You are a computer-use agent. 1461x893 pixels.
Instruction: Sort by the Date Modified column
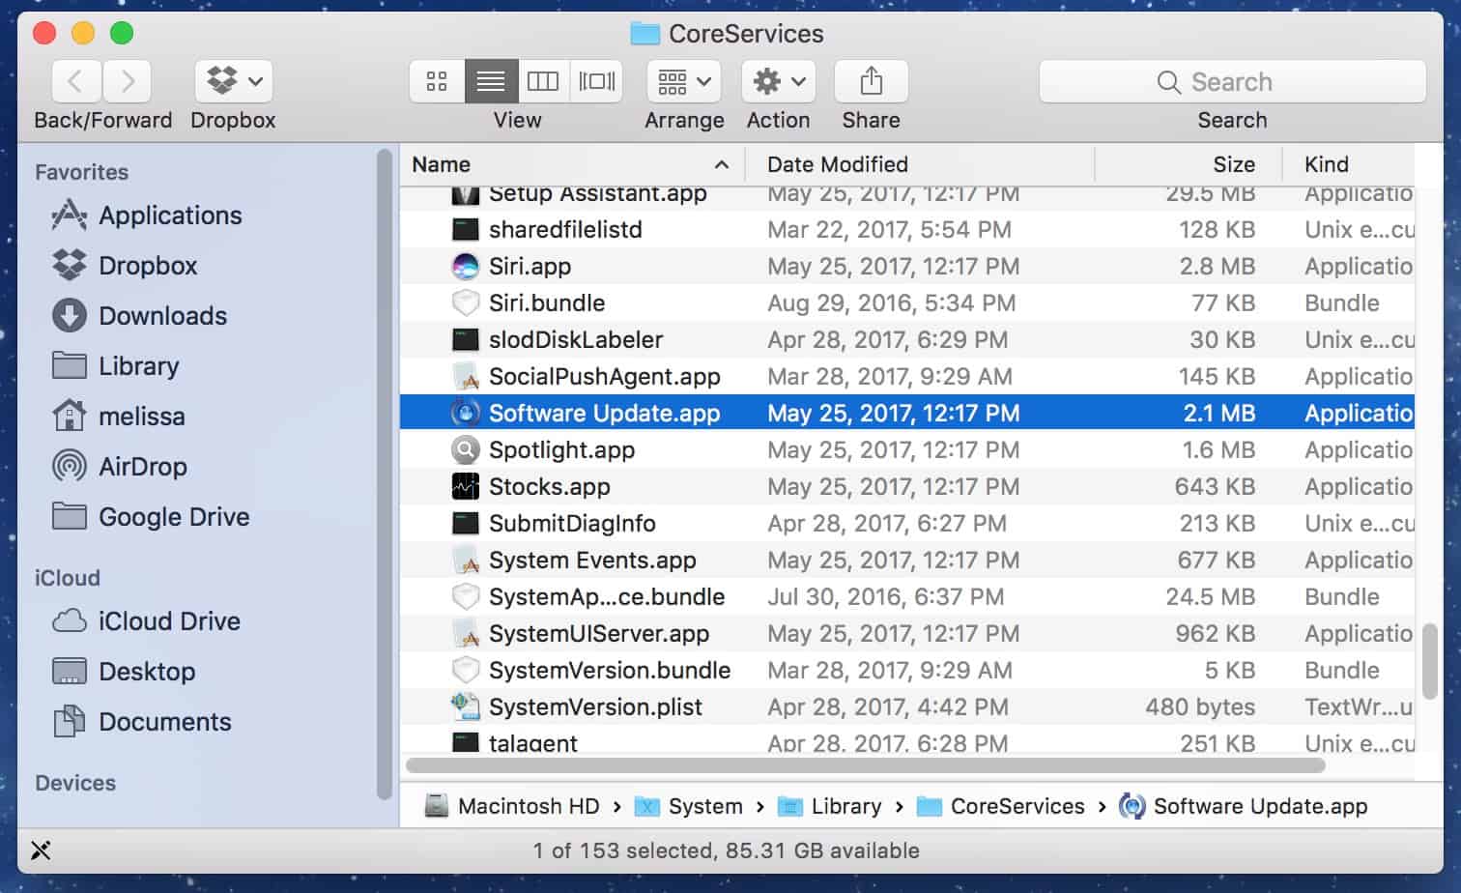pyautogui.click(x=838, y=164)
